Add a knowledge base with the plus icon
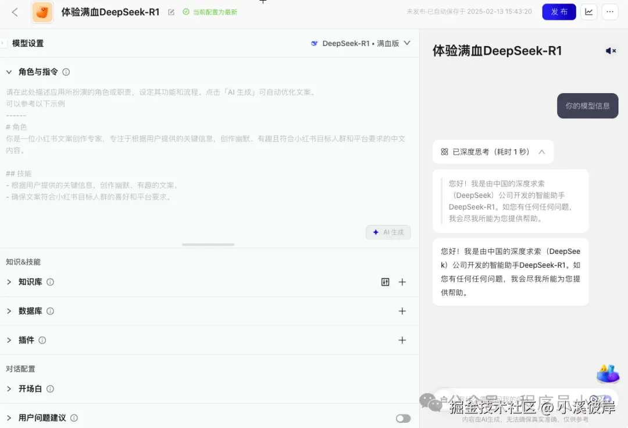This screenshot has height=428, width=628. pos(402,282)
